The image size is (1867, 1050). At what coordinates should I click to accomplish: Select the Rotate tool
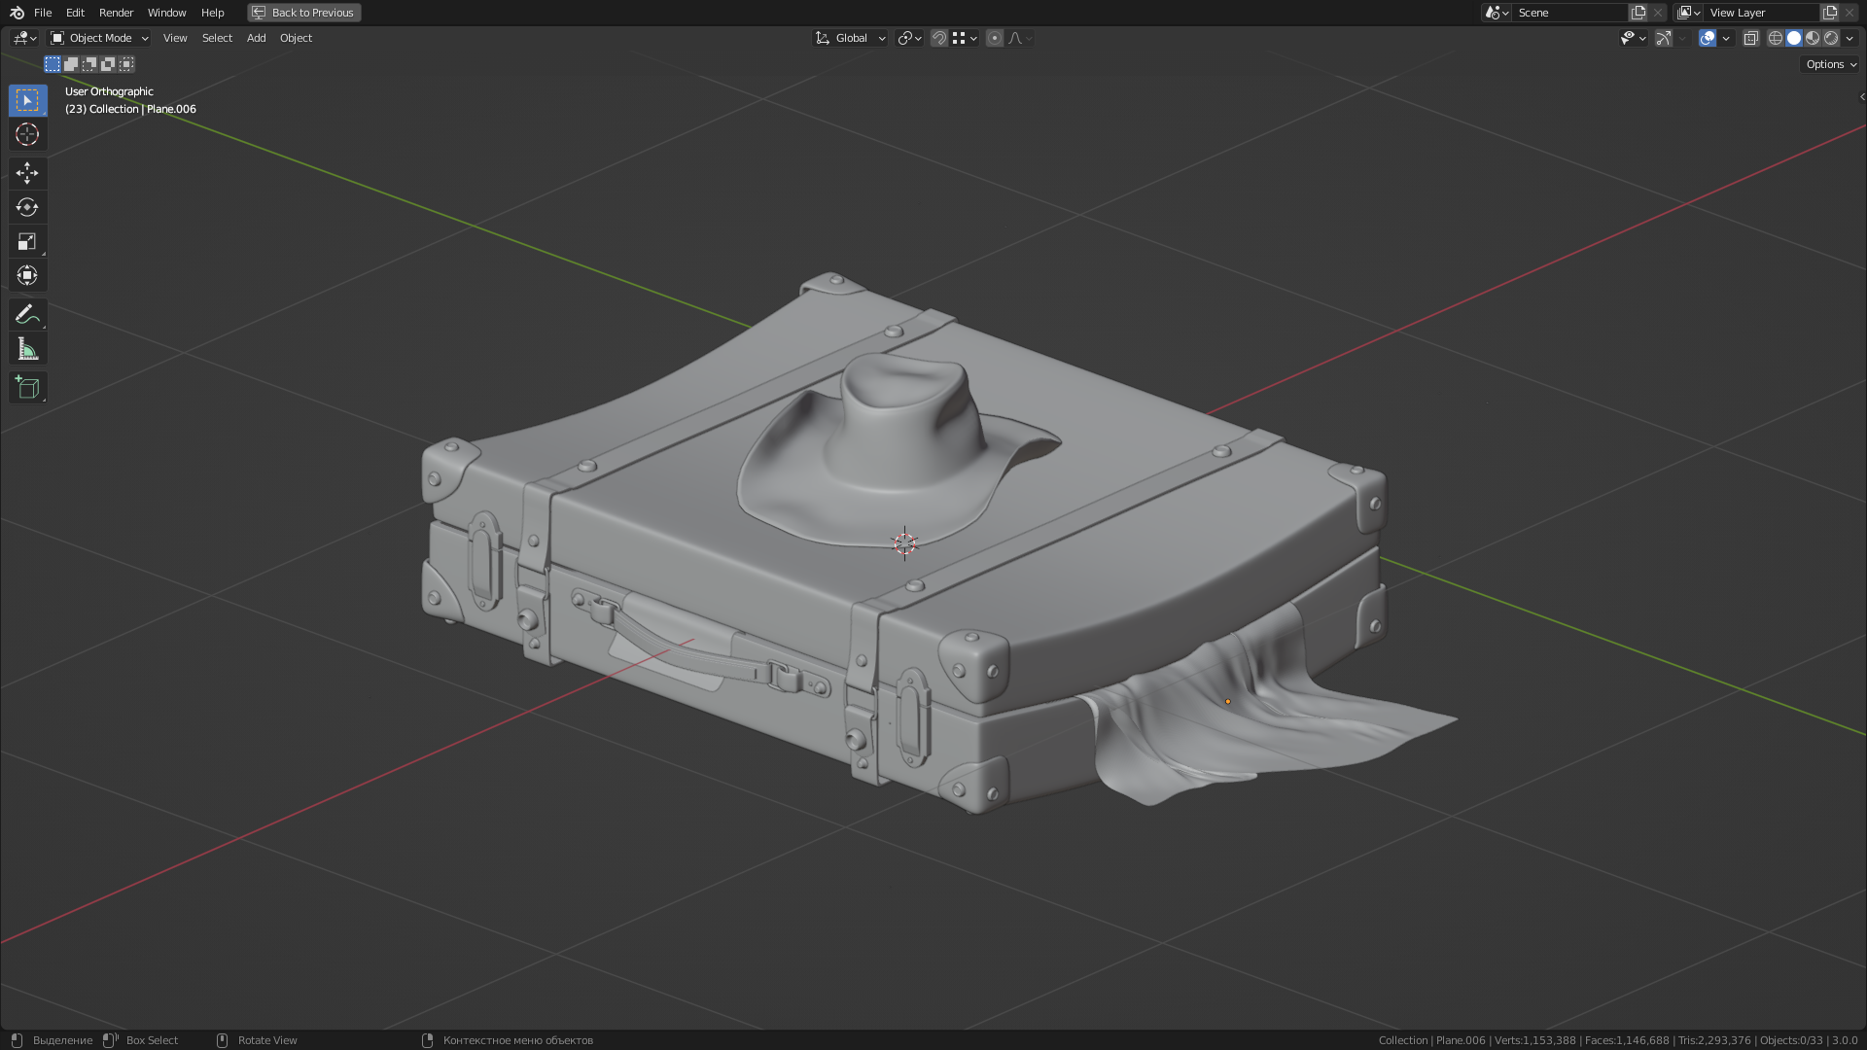27,207
